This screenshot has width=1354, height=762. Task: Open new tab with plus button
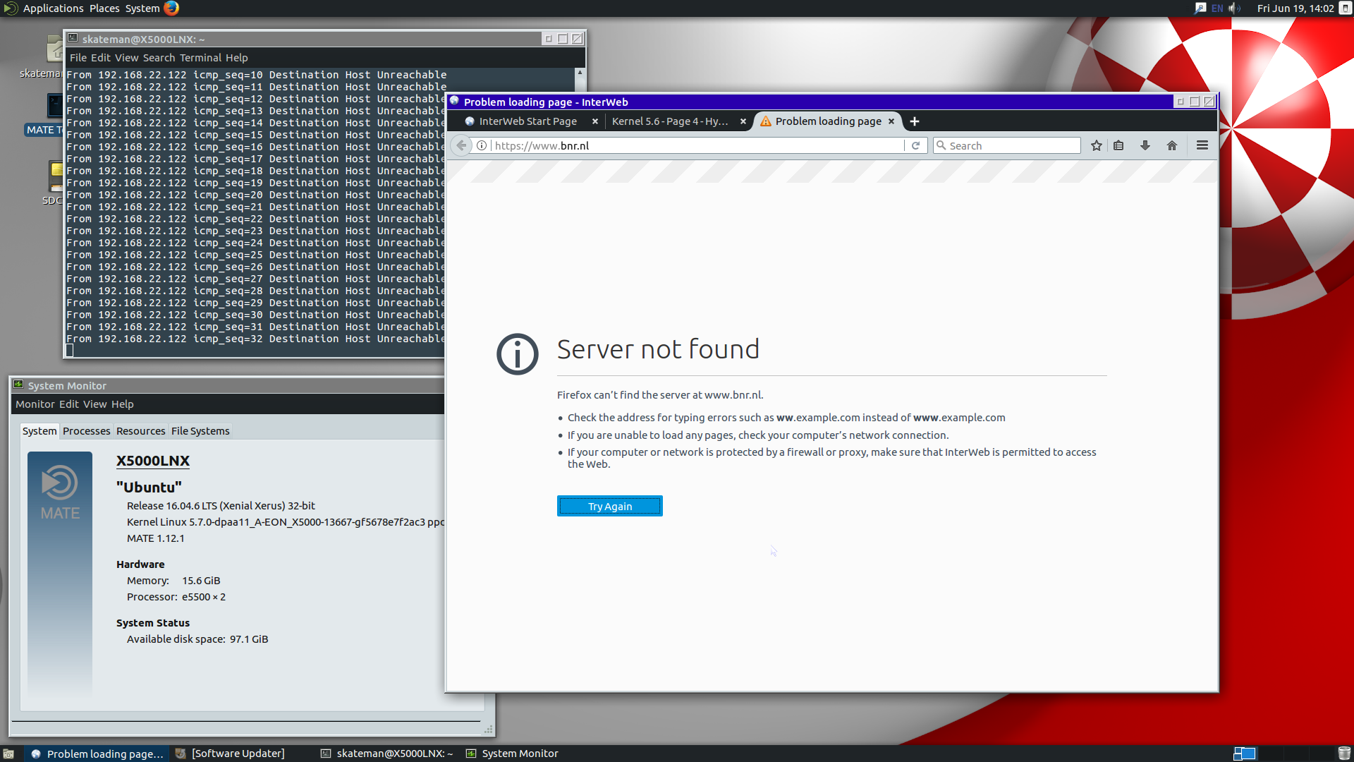[915, 121]
